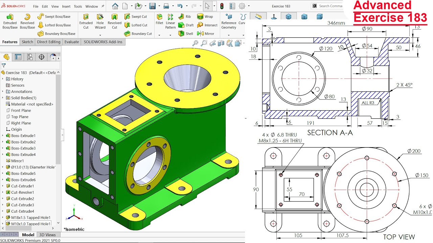Open the ConfigurationManager tab icon
The width and height of the screenshot is (433, 243).
point(30,57)
